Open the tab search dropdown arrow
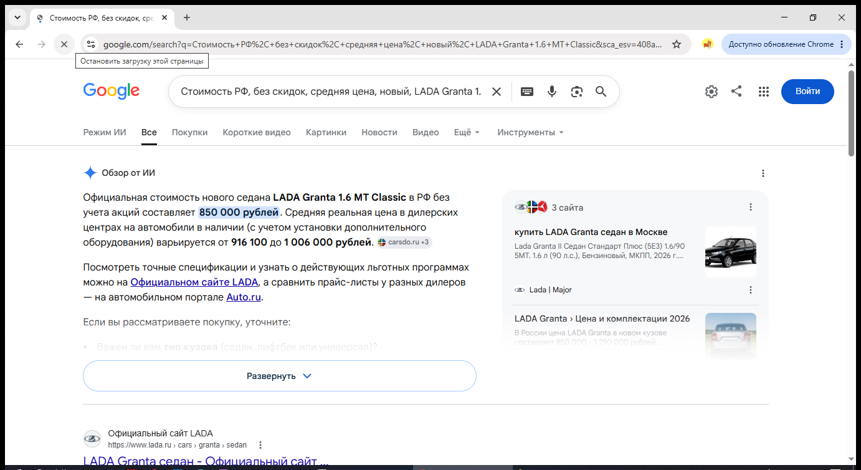861x470 pixels. click(17, 17)
